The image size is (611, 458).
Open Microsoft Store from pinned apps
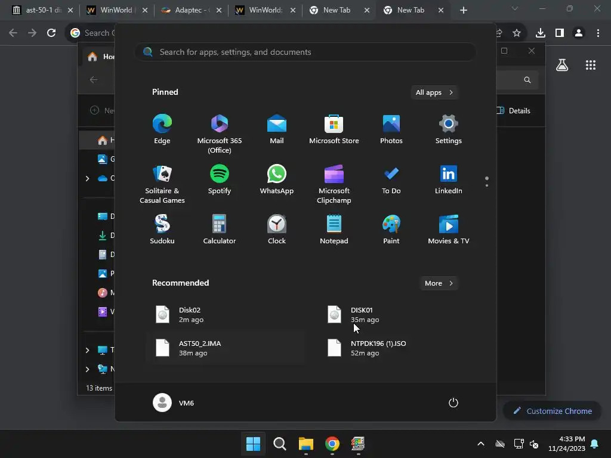tap(334, 129)
